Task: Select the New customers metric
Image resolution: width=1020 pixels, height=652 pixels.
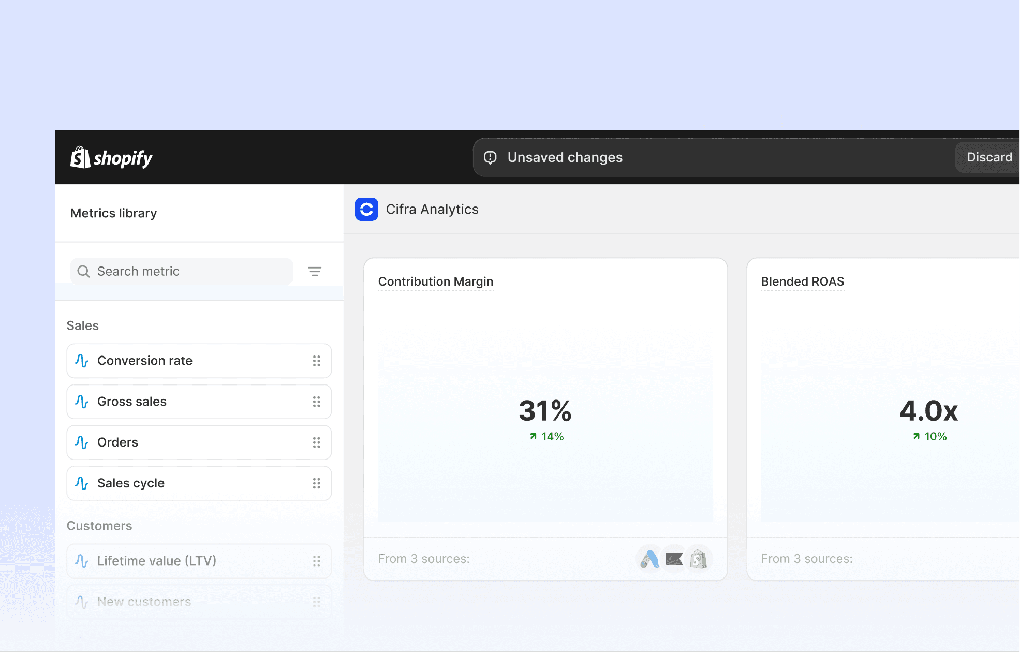Action: pos(199,602)
